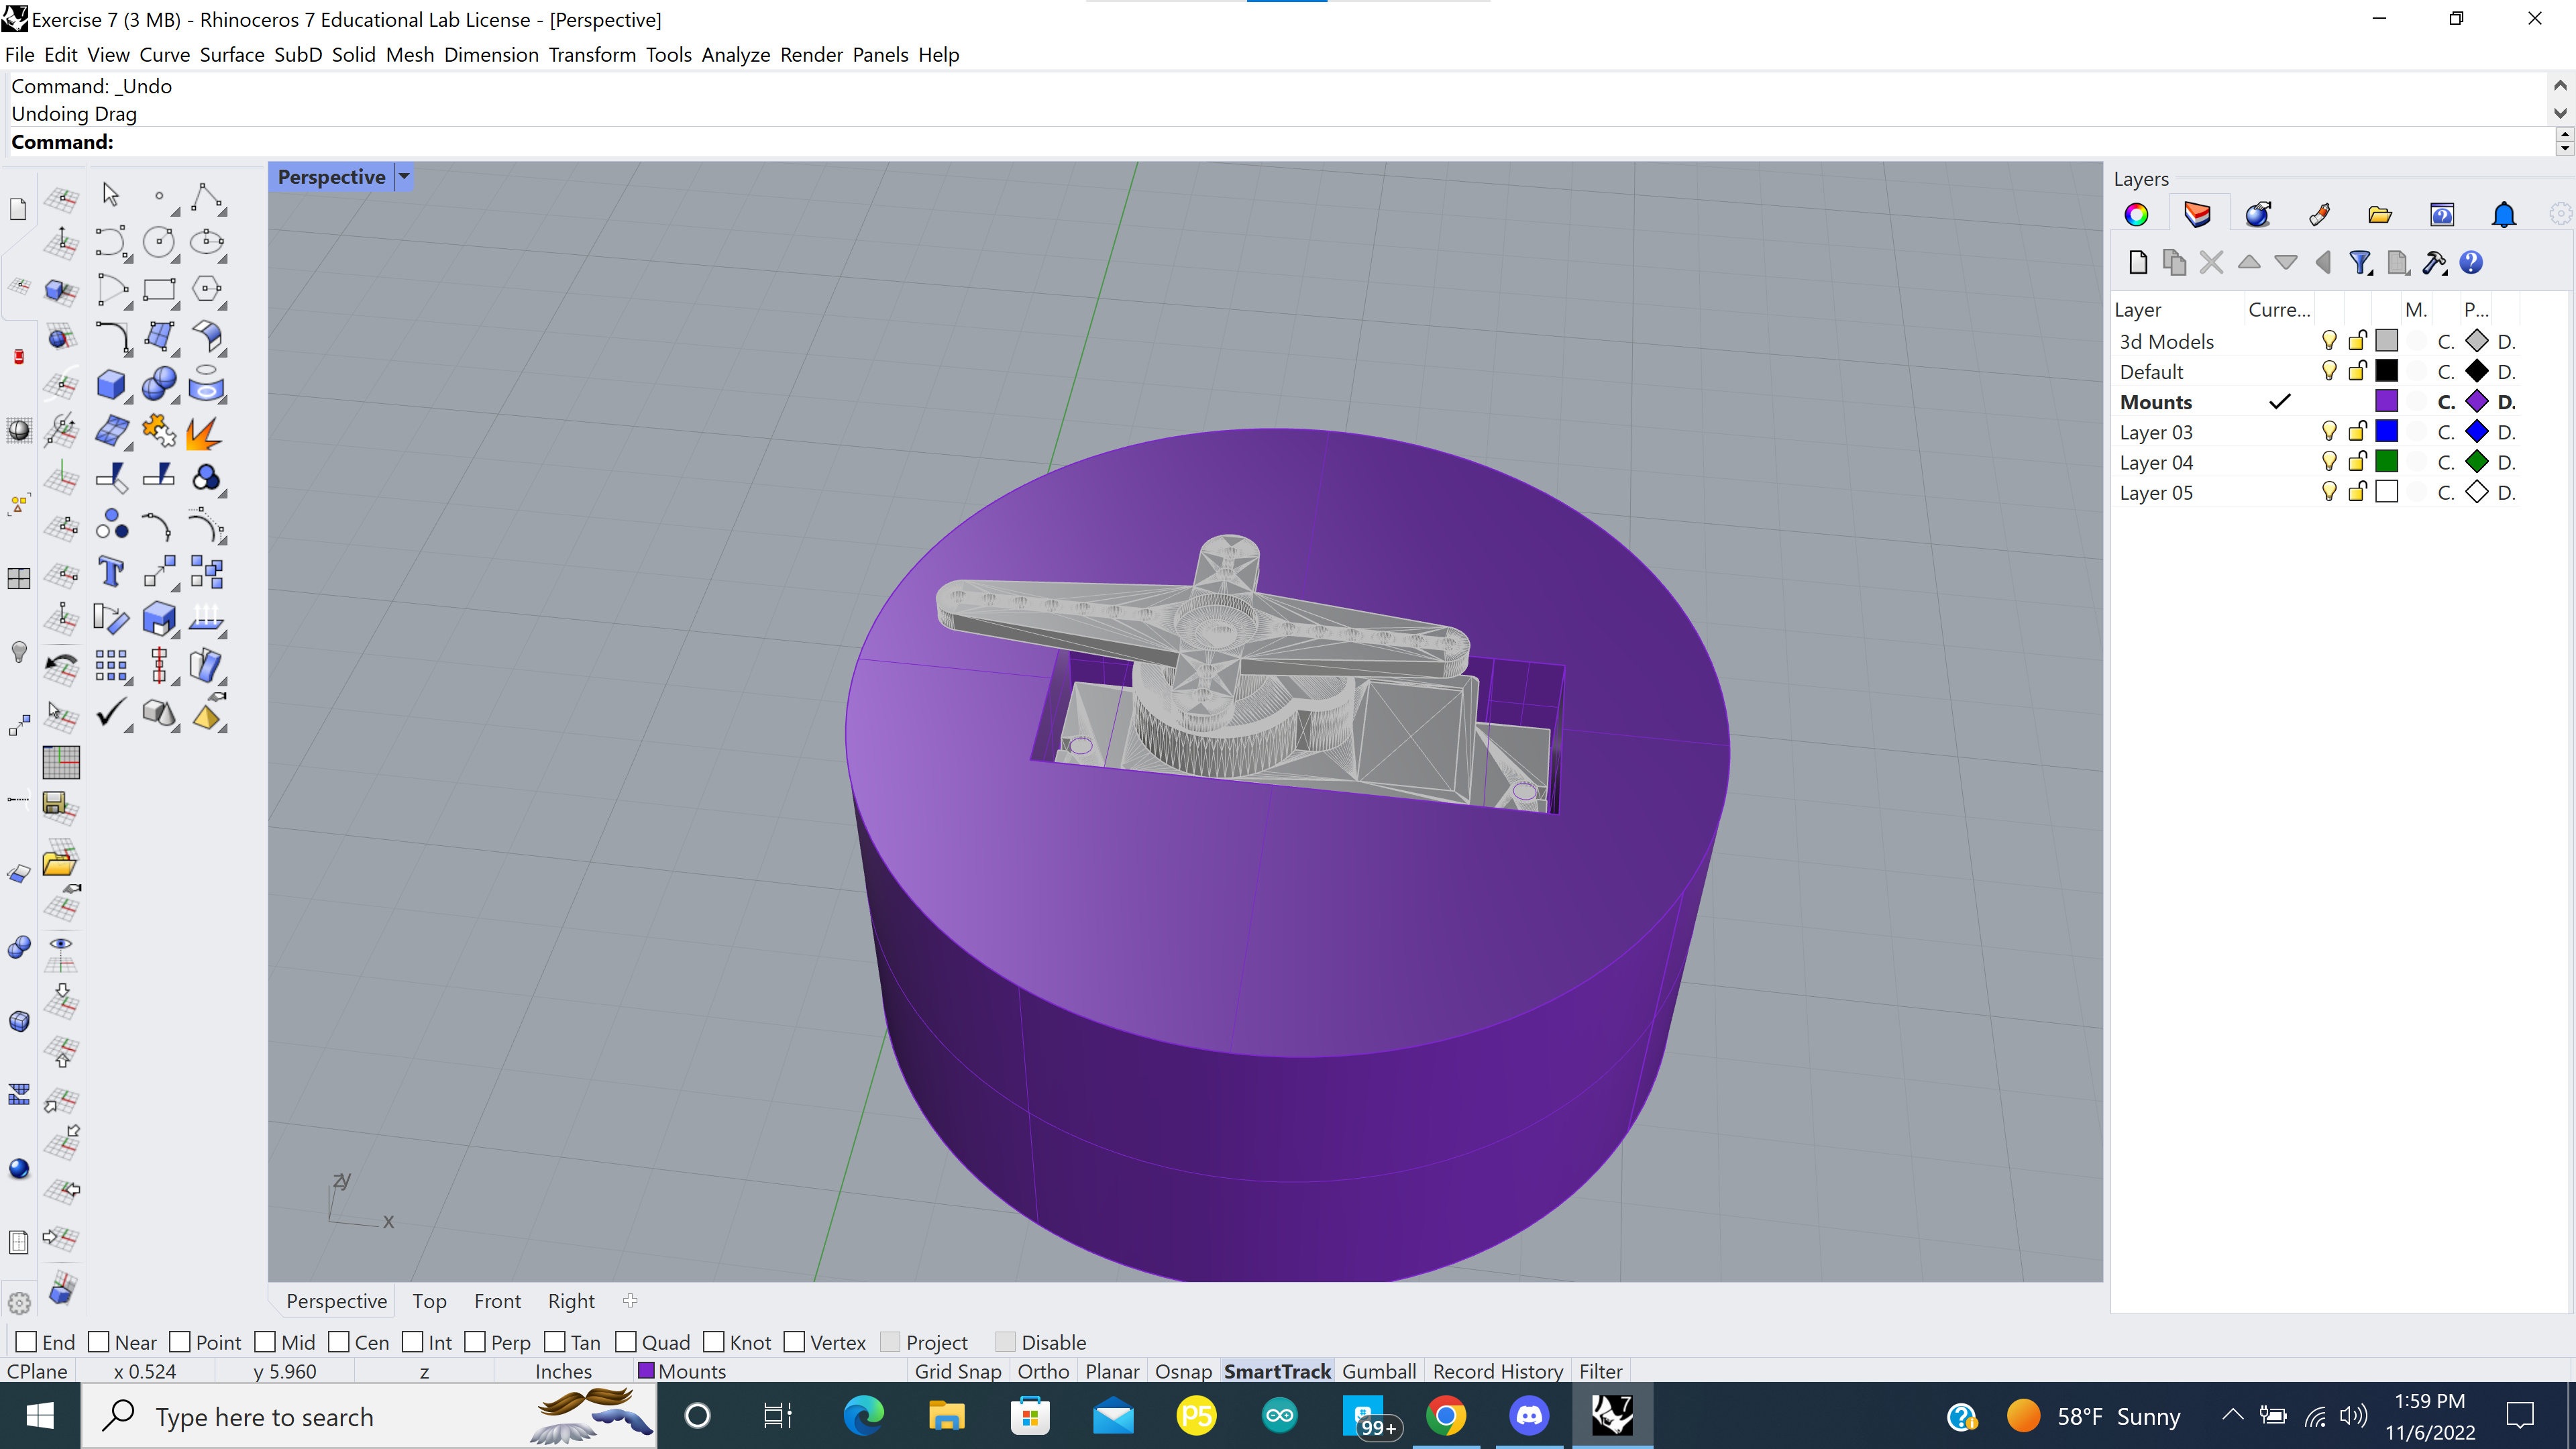The image size is (2576, 1449).
Task: Open the Analyze menu
Action: pyautogui.click(x=736, y=54)
